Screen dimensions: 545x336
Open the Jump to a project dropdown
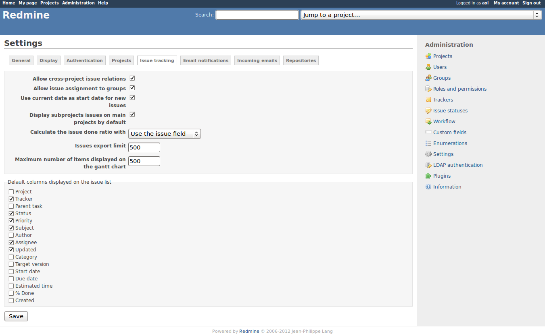coord(421,15)
